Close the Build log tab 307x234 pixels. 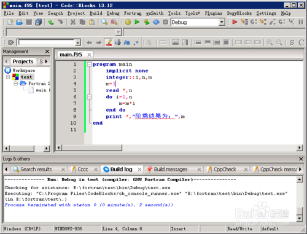click(x=139, y=170)
